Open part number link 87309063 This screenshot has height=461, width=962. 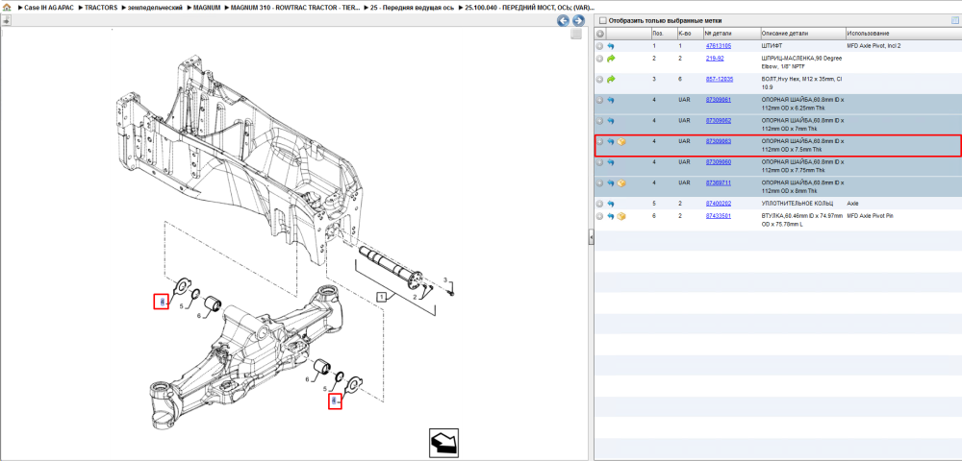point(719,141)
